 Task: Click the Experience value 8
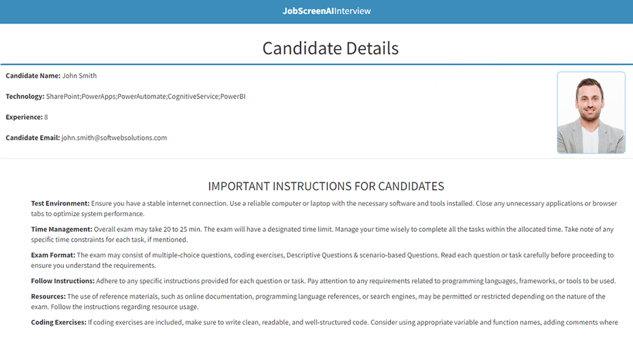pyautogui.click(x=46, y=117)
